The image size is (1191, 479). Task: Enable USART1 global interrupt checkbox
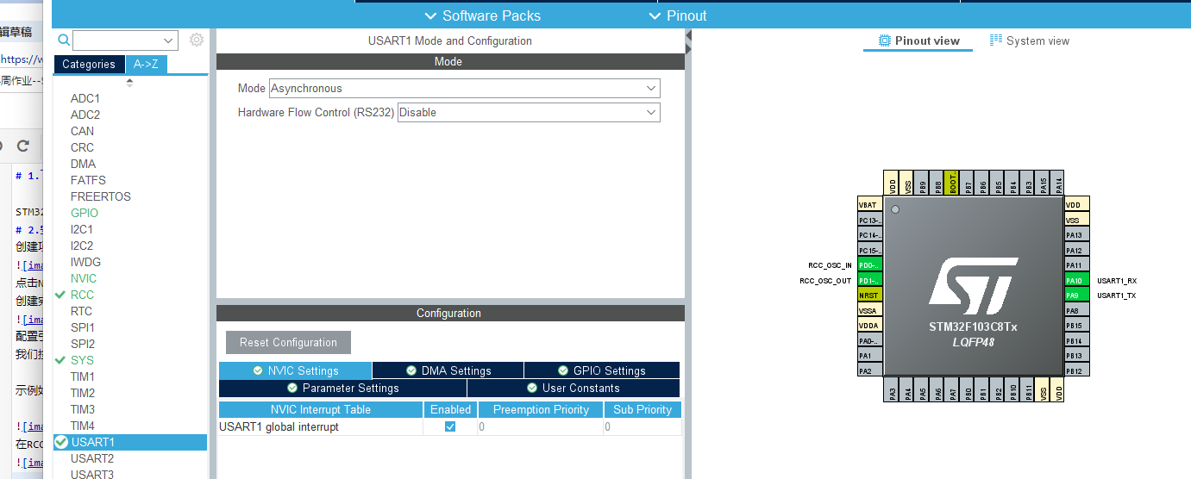coord(449,426)
